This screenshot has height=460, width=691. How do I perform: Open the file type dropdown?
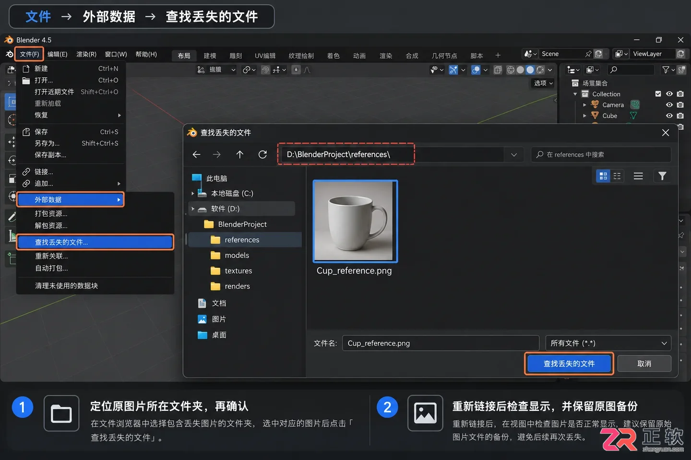pos(608,343)
